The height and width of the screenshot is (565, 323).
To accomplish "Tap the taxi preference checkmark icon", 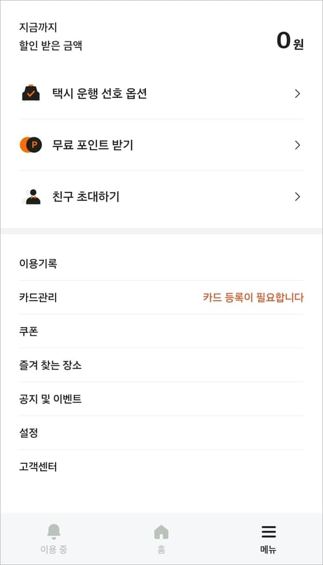I will tap(31, 93).
